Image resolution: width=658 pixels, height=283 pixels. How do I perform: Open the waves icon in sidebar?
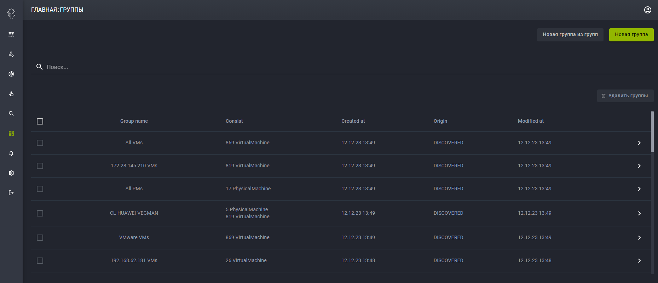(x=11, y=34)
